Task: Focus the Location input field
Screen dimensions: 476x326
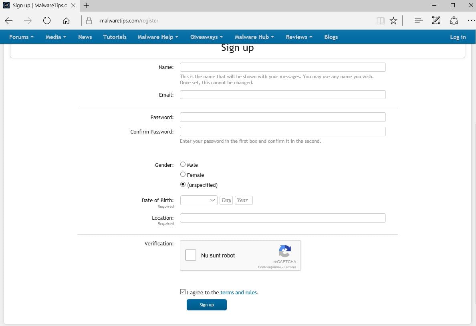Action: pyautogui.click(x=282, y=218)
